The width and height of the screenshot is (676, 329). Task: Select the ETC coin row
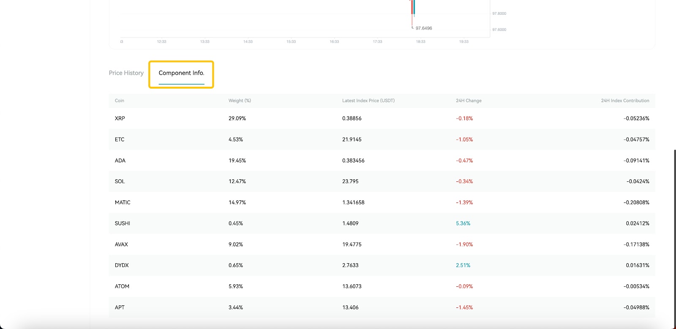[382, 140]
